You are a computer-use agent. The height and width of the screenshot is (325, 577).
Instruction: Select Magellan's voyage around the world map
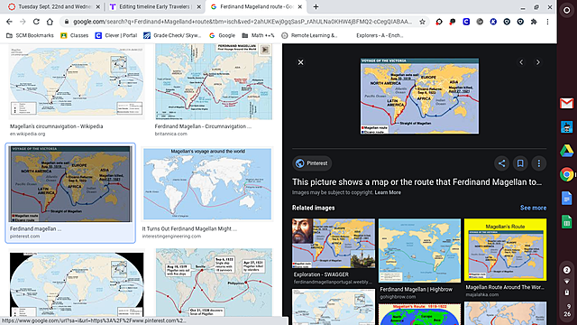(x=207, y=183)
